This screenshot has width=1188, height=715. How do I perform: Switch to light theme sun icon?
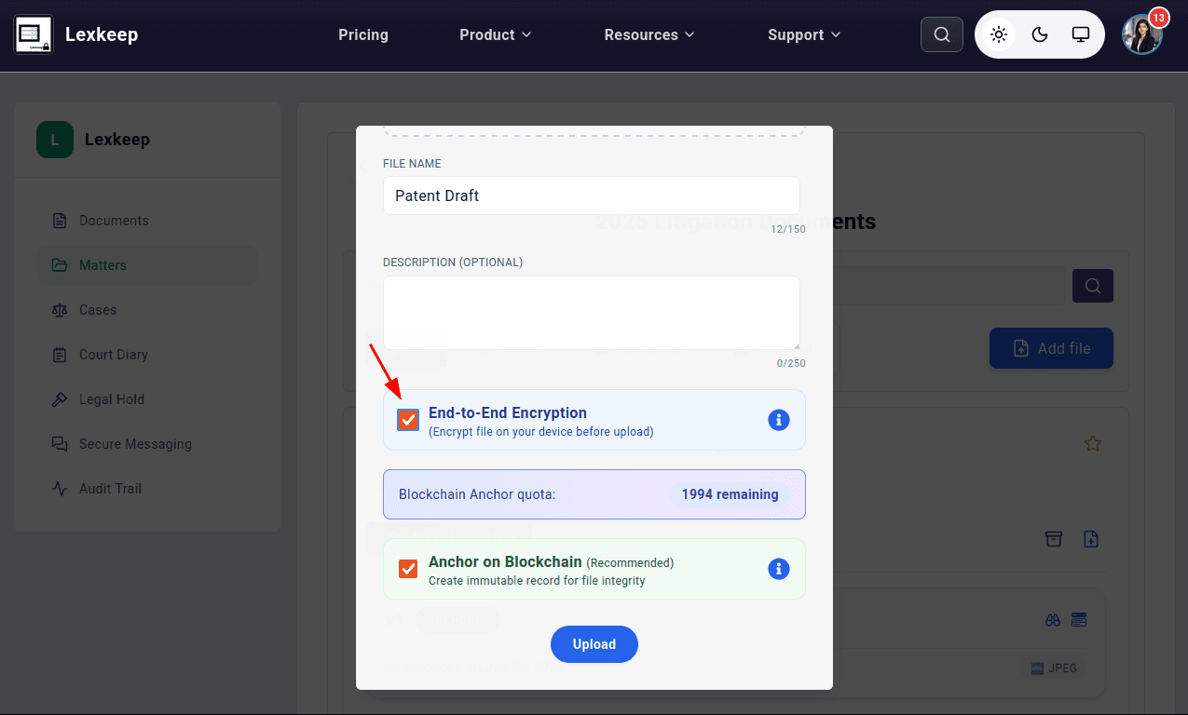[x=999, y=34]
